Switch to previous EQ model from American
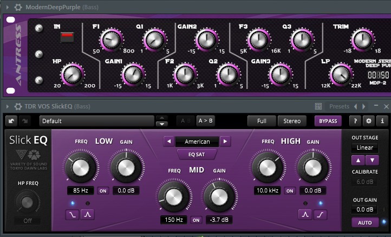The height and width of the screenshot is (237, 391). click(169, 142)
